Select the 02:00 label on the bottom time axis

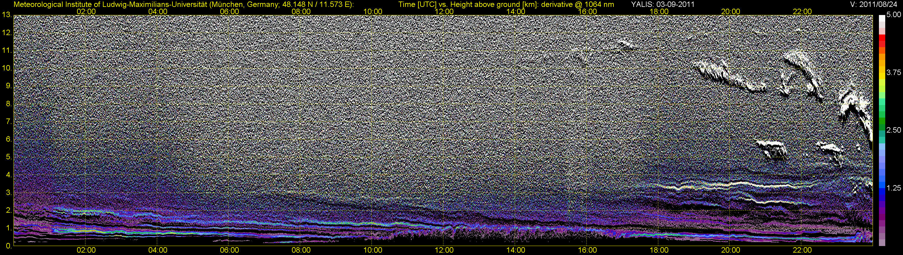click(x=86, y=250)
